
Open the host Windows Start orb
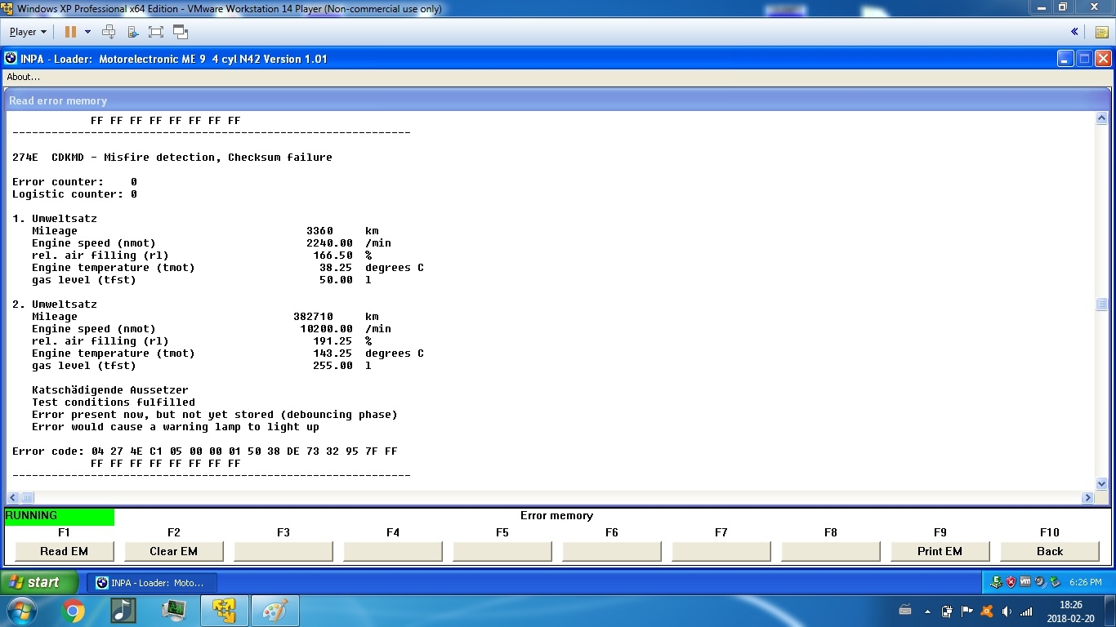point(21,611)
